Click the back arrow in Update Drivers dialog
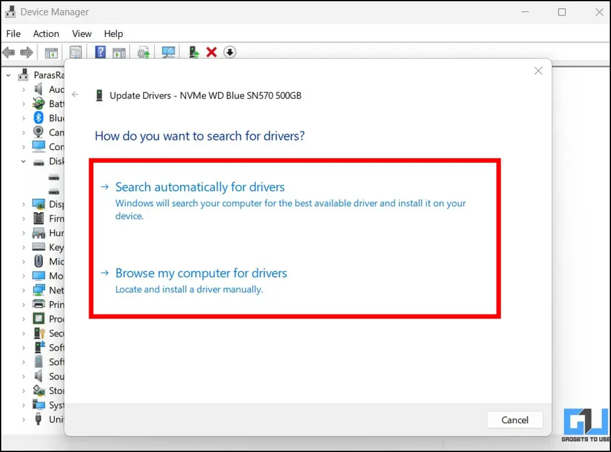The width and height of the screenshot is (611, 452). [x=76, y=94]
